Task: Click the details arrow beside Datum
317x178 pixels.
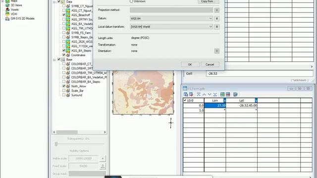Action: click(x=217, y=18)
